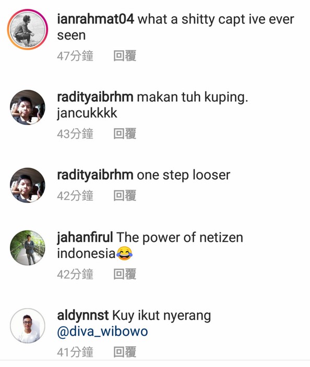Tap the 47分鐘 timestamp
310x367 pixels.
coord(75,56)
